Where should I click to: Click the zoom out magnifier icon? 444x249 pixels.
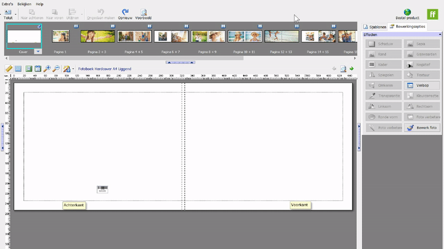point(57,69)
